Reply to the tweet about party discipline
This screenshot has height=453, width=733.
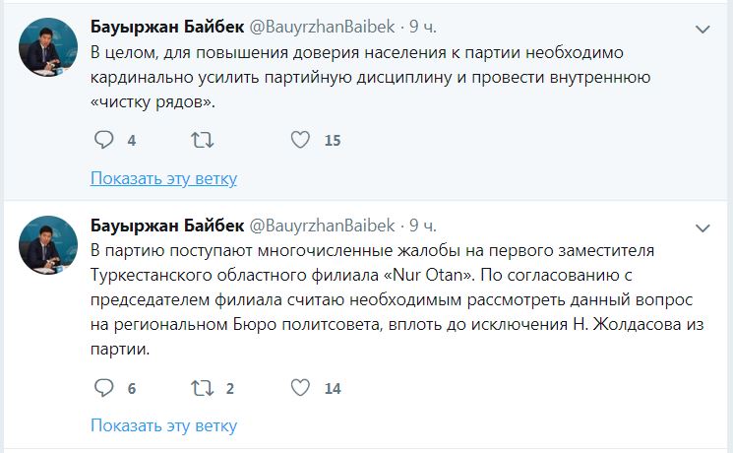104,140
